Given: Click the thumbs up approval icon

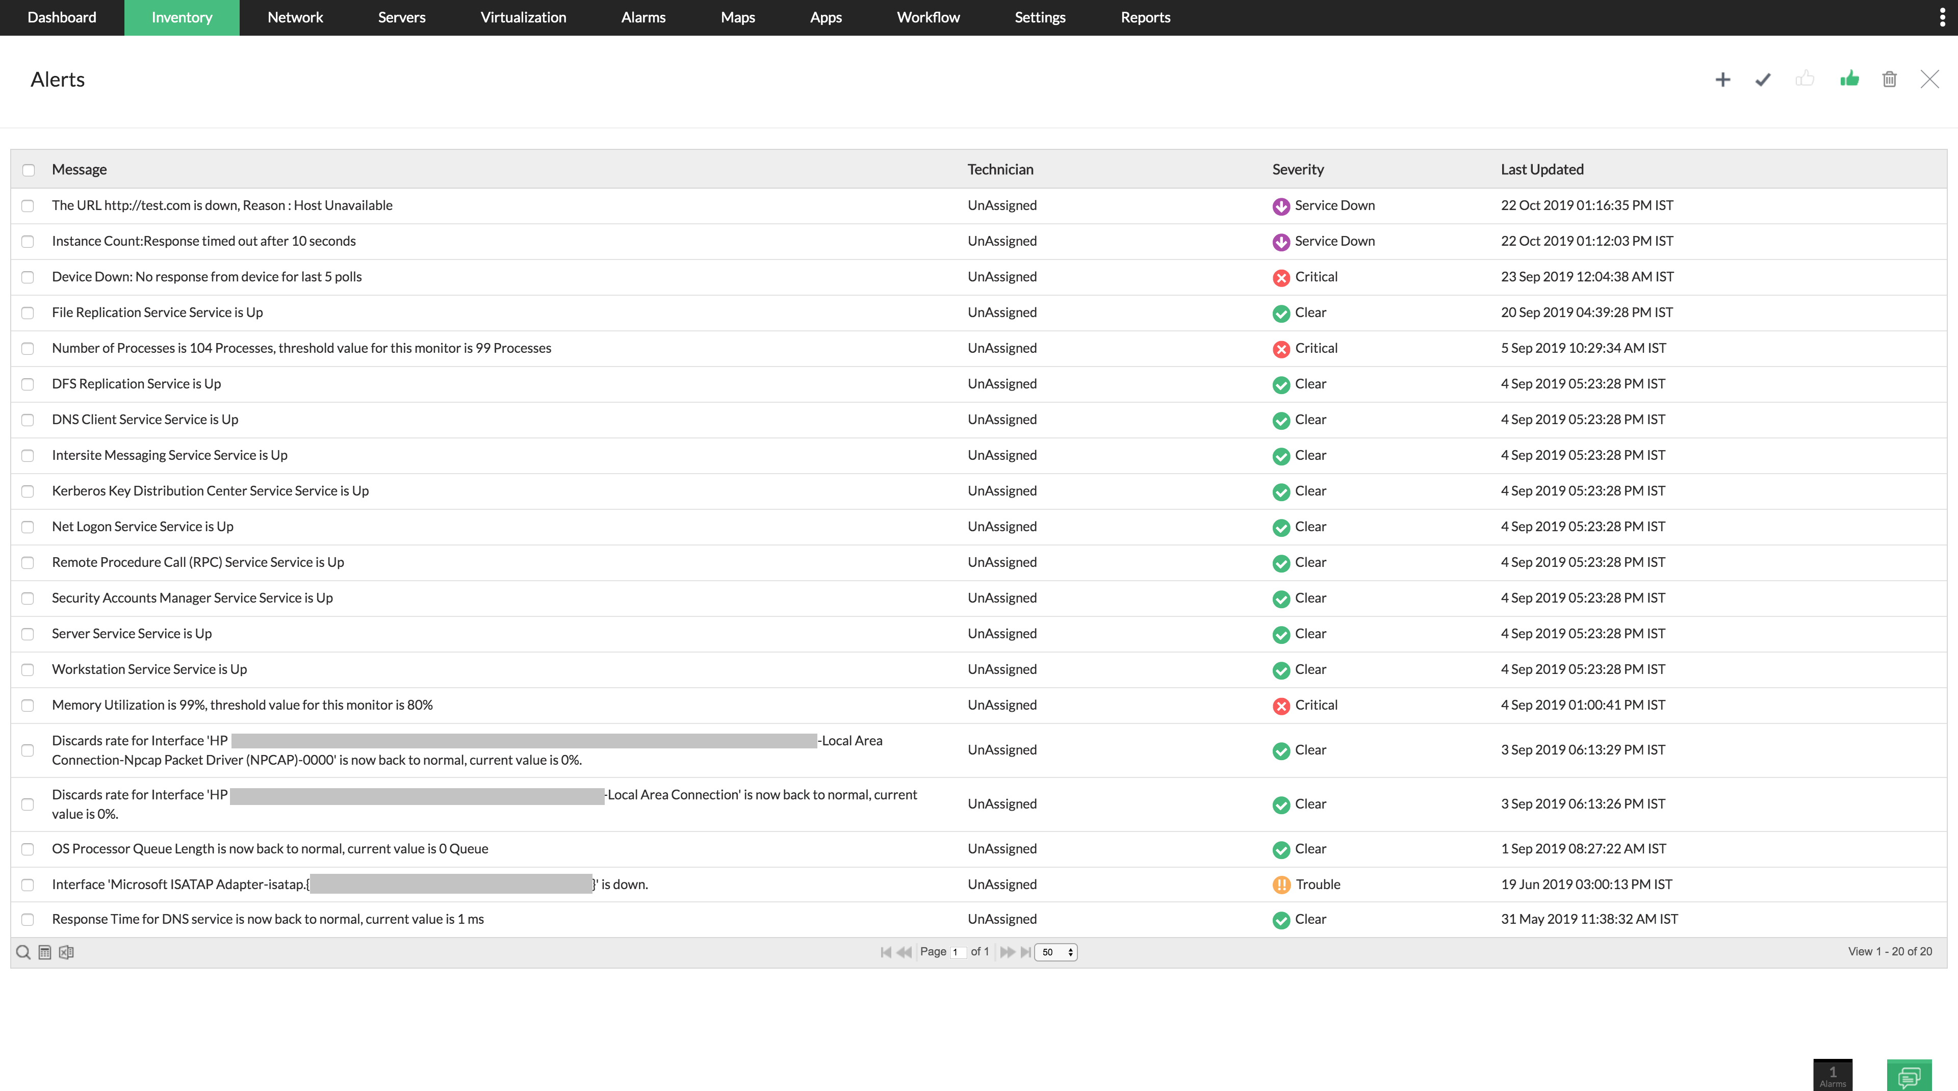Looking at the screenshot, I should point(1849,78).
